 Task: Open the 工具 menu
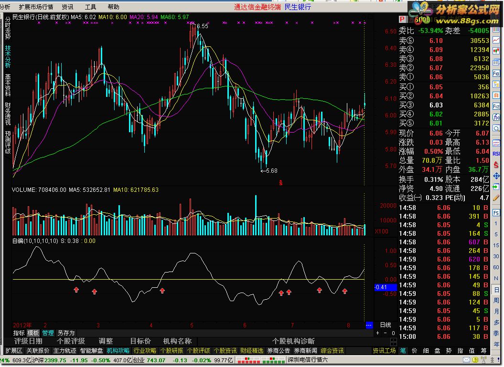click(90, 7)
